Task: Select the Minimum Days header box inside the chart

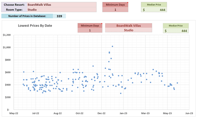Action: coord(90,26)
